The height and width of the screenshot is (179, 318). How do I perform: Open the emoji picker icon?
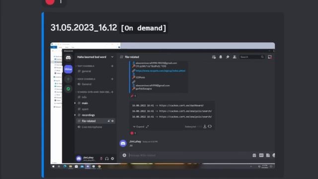pyautogui.click(x=274, y=155)
